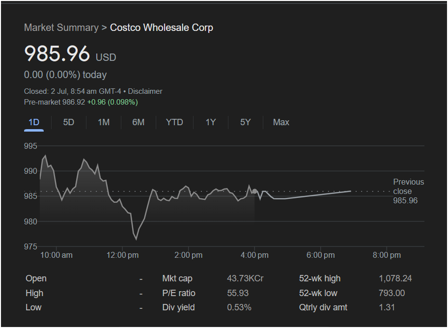Viewport: 448px width, 328px height.
Task: Click the 990 y-axis label
Action: click(x=30, y=171)
